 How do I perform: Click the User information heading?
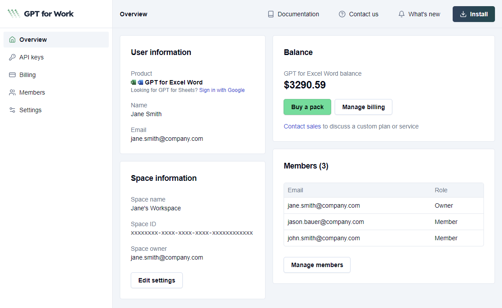point(161,52)
